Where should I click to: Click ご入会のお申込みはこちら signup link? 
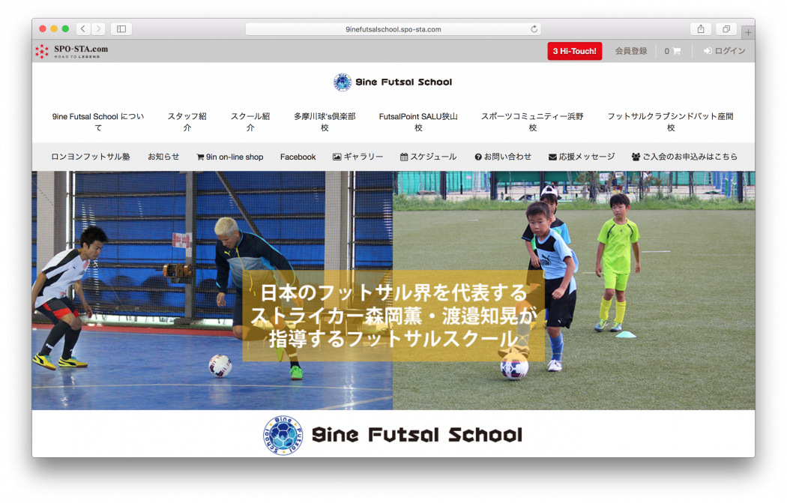(x=684, y=157)
